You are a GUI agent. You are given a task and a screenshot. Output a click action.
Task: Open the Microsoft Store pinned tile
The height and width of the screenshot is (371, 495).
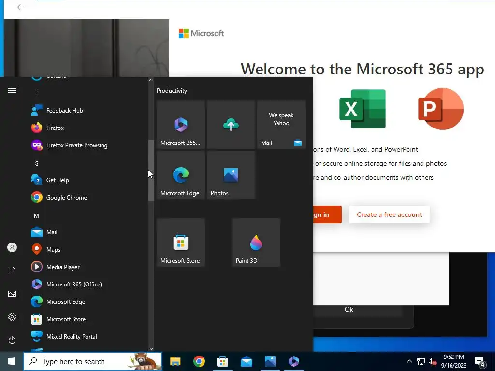[181, 243]
